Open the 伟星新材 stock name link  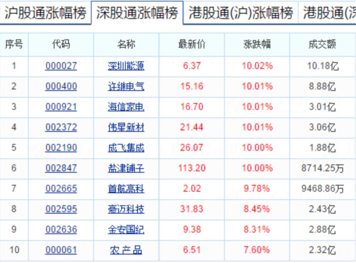[126, 127]
